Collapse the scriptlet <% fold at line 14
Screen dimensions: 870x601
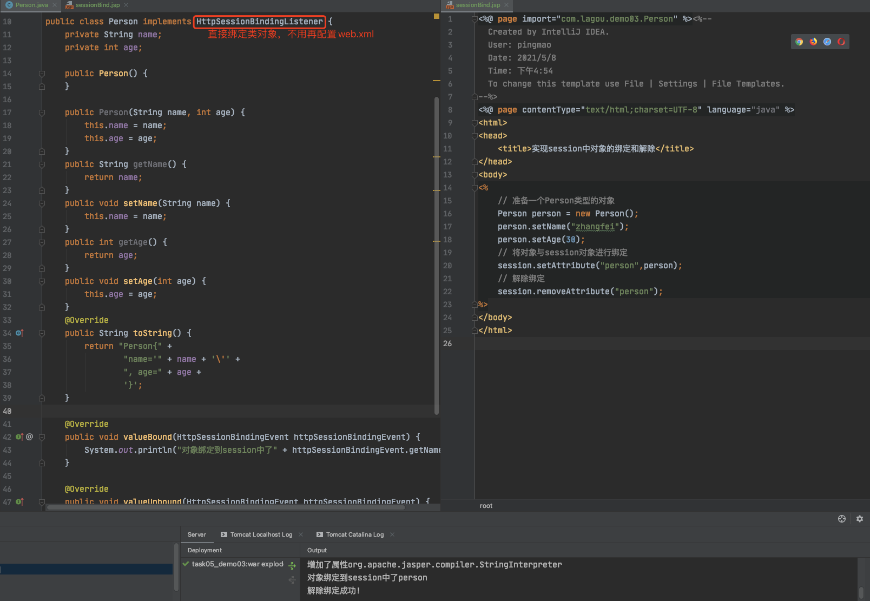(474, 188)
